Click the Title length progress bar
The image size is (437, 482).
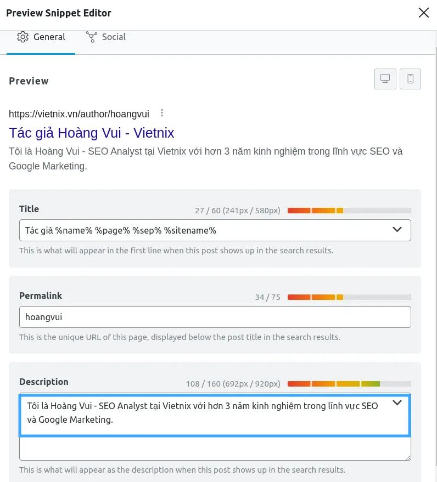349,211
